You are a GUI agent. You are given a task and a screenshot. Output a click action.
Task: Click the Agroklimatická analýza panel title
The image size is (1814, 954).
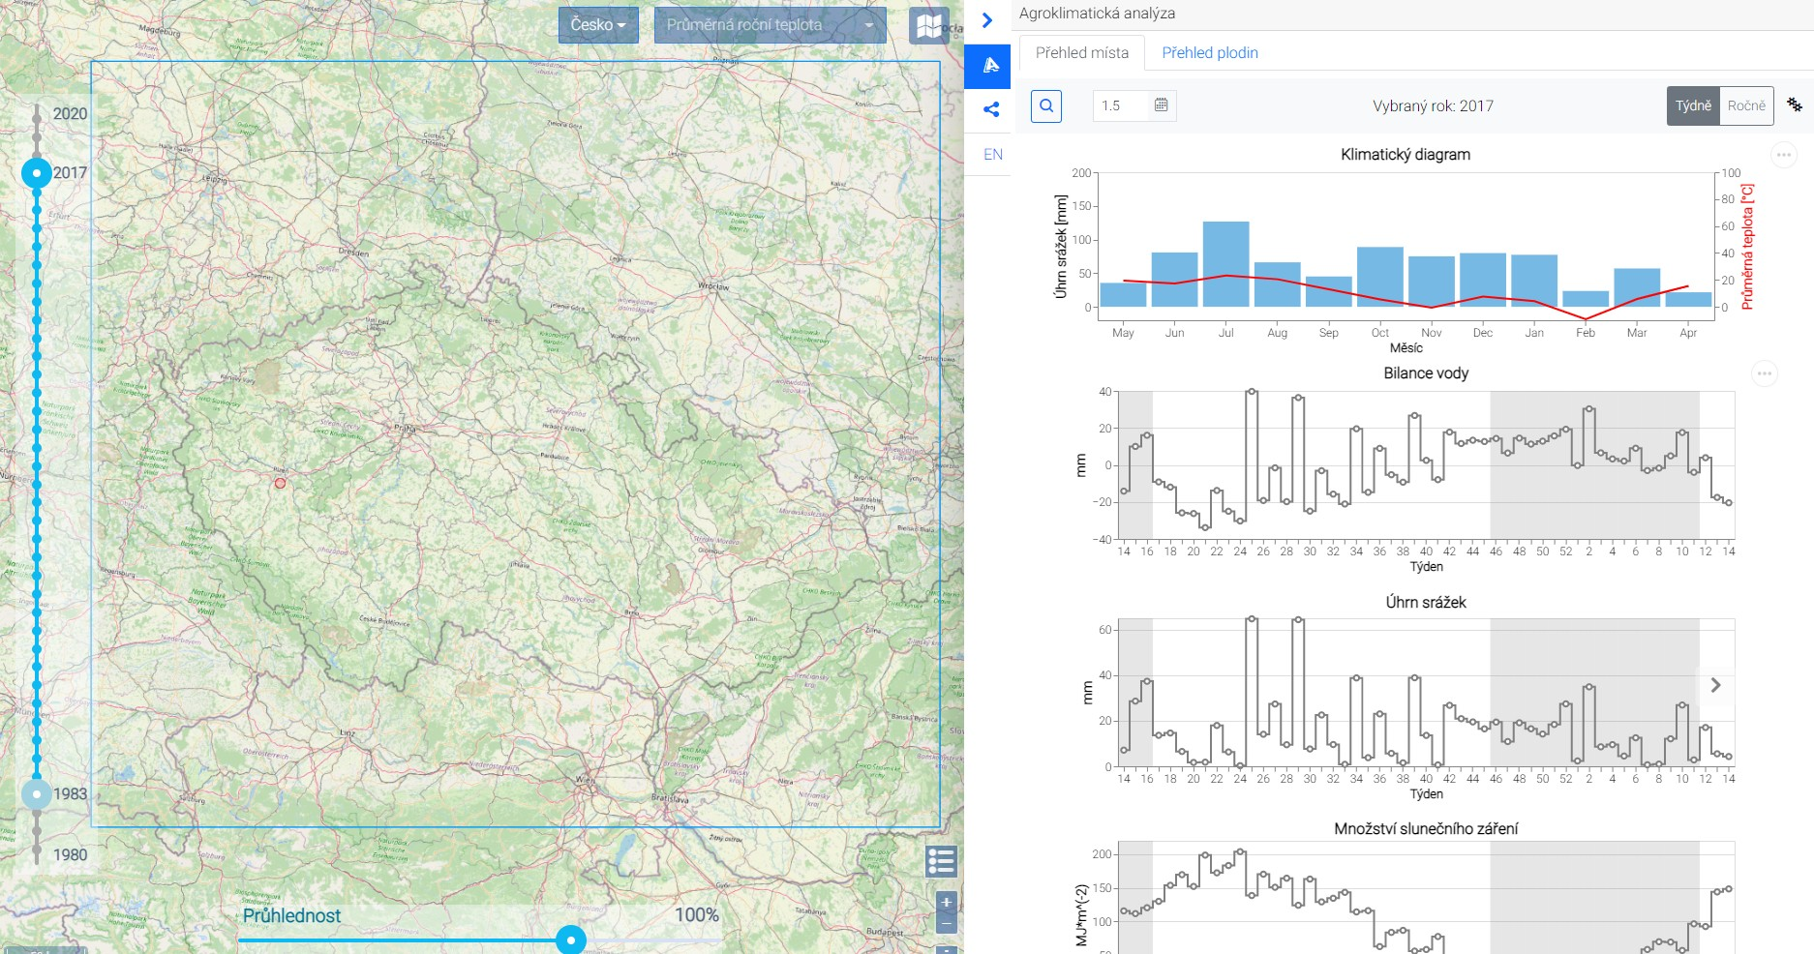click(1097, 14)
